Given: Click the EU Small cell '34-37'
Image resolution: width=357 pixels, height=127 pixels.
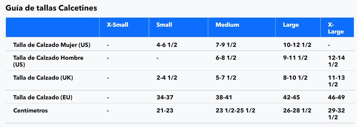Looking at the screenshot, I should click(x=165, y=98).
